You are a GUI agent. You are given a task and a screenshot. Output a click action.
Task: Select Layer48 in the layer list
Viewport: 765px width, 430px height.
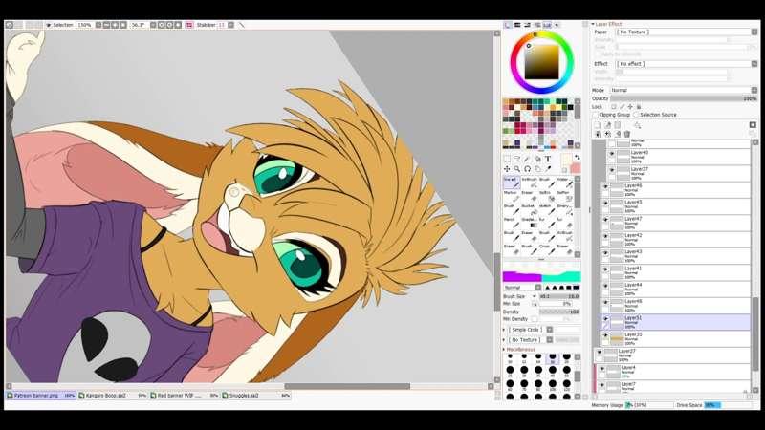click(675, 305)
